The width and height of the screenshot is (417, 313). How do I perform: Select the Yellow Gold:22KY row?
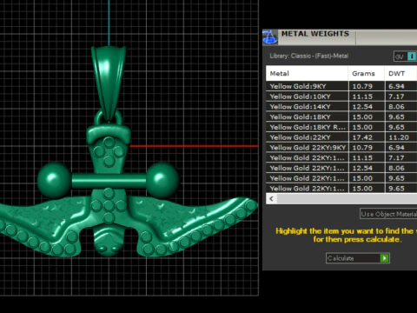coord(341,137)
